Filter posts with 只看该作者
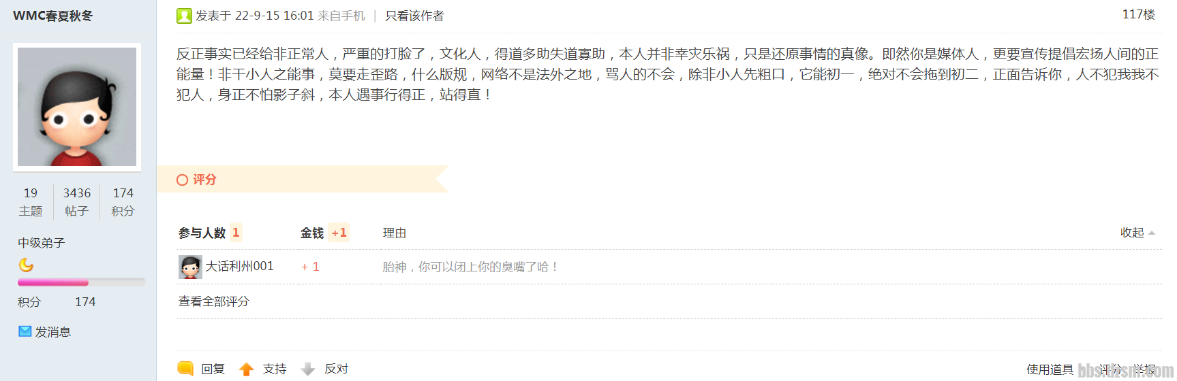The width and height of the screenshot is (1177, 381). pos(414,16)
